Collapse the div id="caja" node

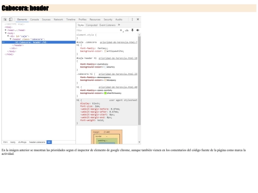8,36
